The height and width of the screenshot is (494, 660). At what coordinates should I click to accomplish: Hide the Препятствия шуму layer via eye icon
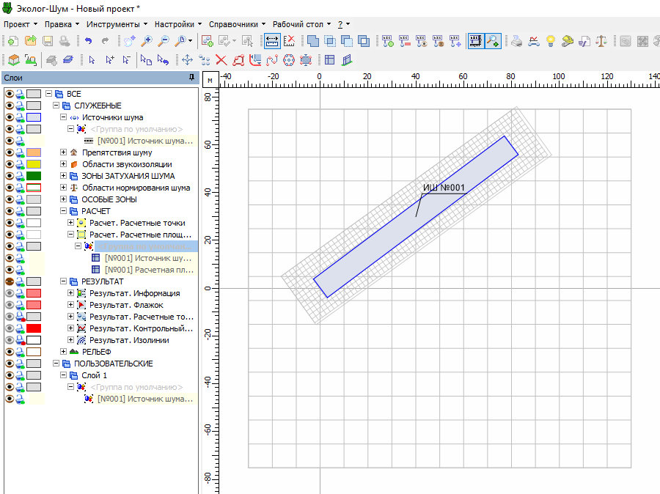tap(10, 152)
